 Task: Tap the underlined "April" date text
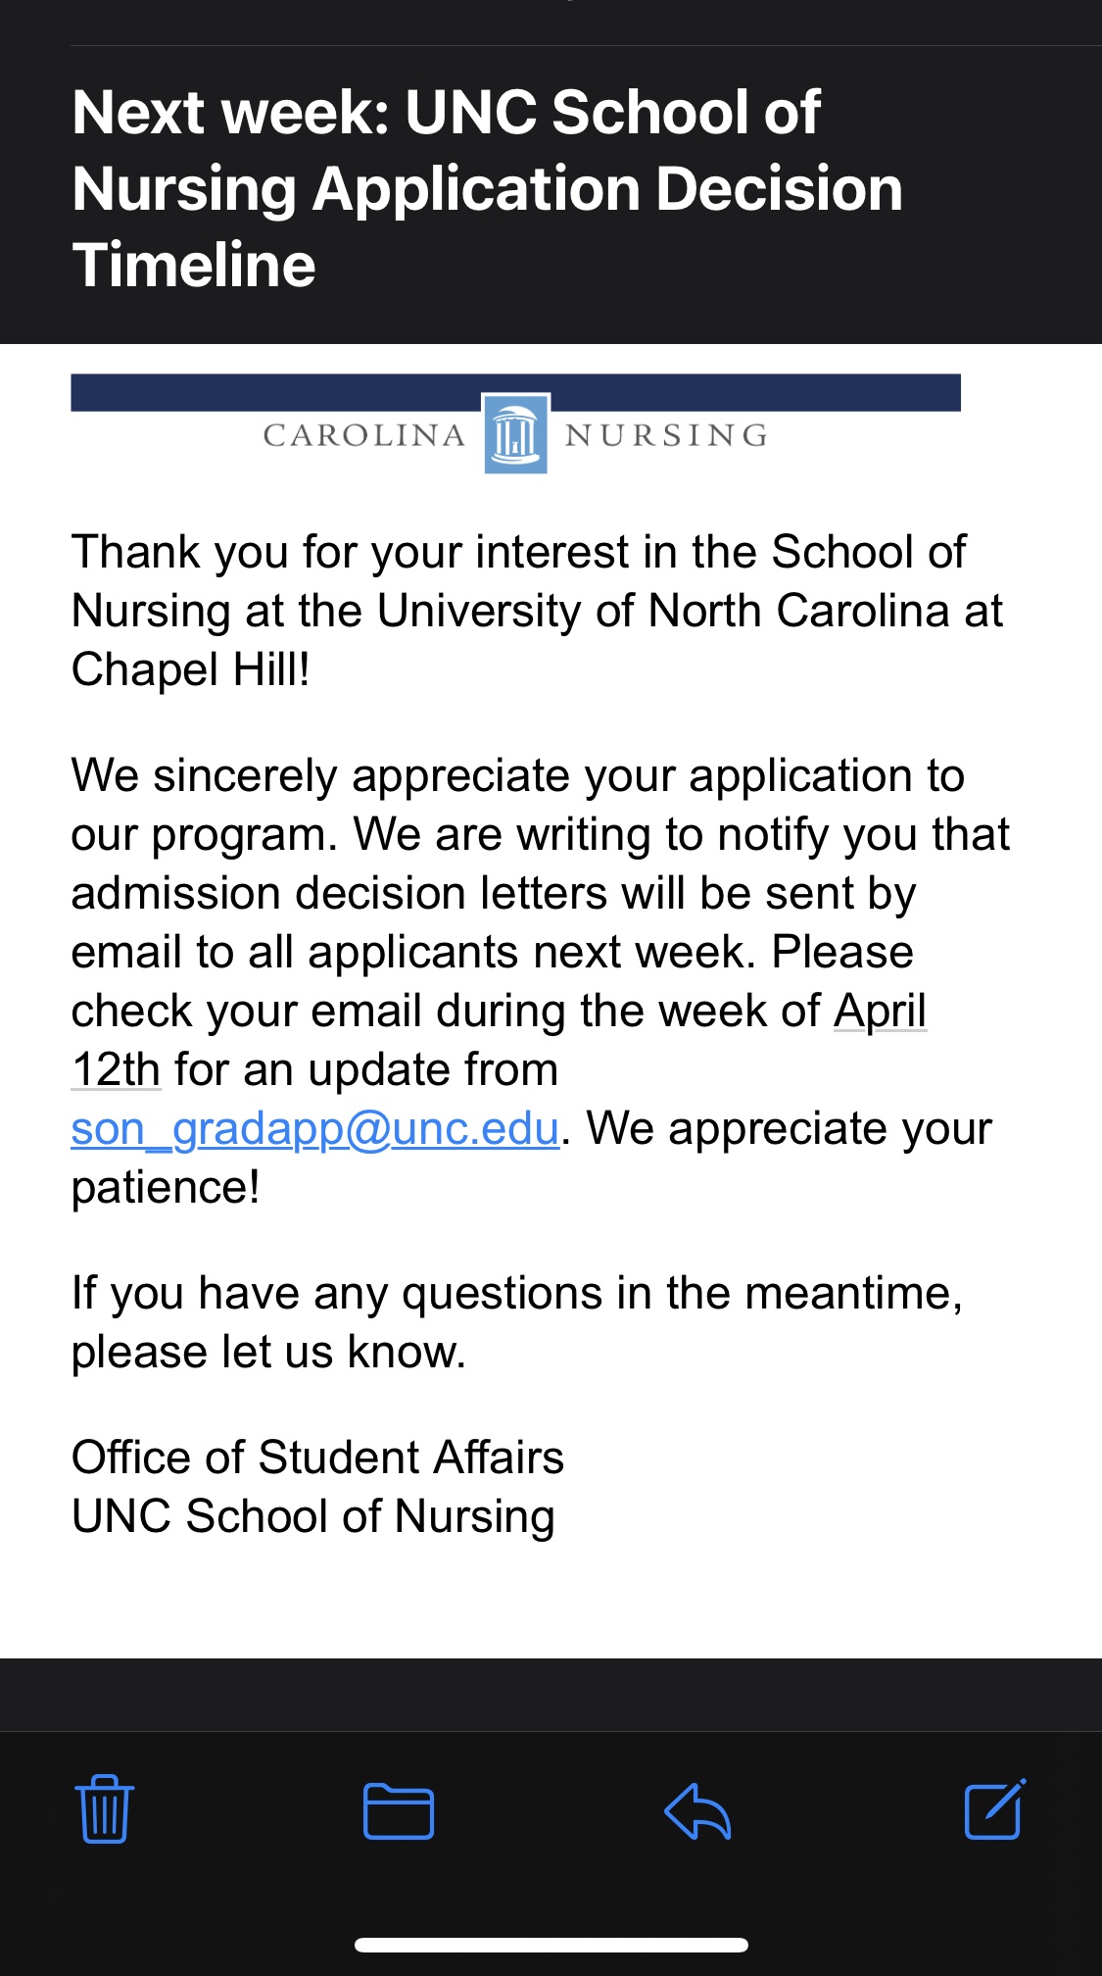pos(880,1011)
